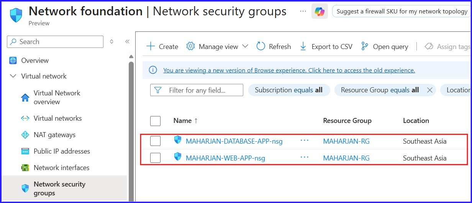Click the Virtual networks icon
This screenshot has height=203, width=472.
point(25,118)
